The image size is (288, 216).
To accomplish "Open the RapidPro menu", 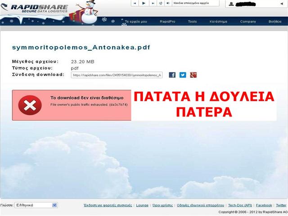I will [x=167, y=21].
